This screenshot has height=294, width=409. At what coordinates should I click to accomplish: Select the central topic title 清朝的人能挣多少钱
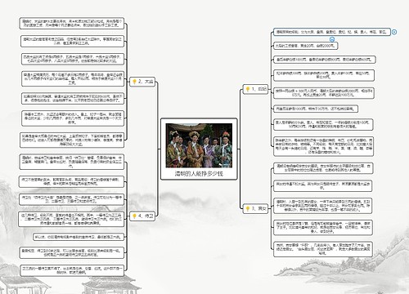[199, 173]
